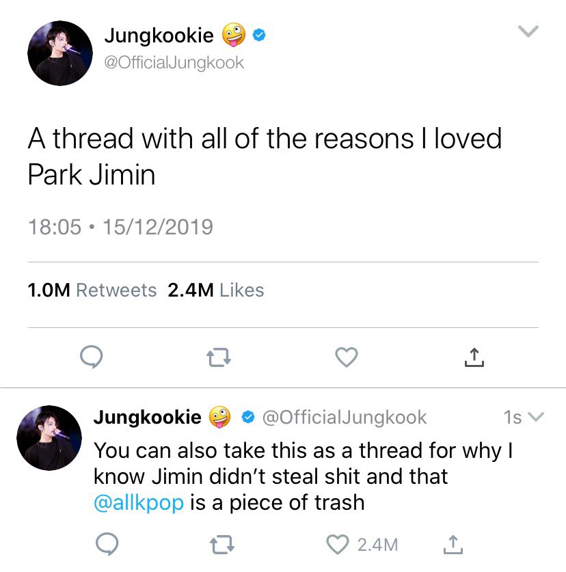The width and height of the screenshot is (566, 572).
Task: Tap the verified badge in reply tweet
Action: point(248,417)
